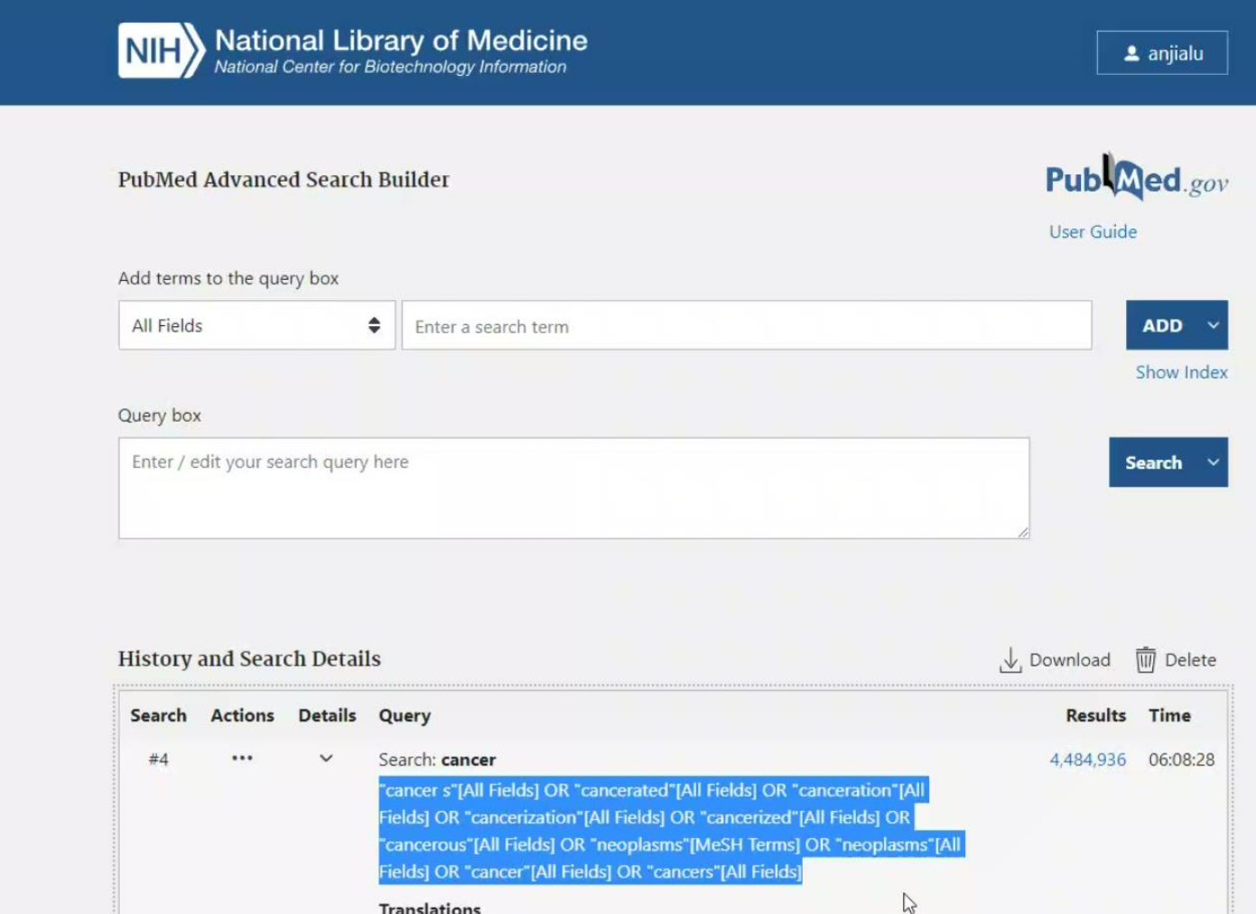
Task: Expand the Search button dropdown arrow
Action: click(x=1214, y=462)
